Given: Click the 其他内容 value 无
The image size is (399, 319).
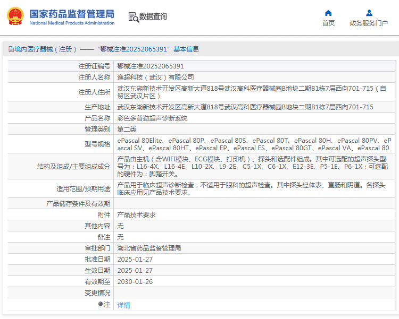Looking at the screenshot, I should (x=120, y=226).
